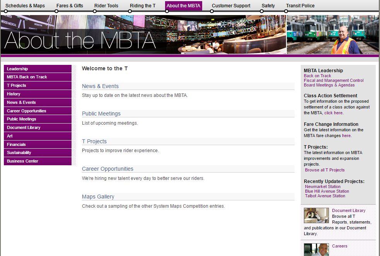The image size is (380, 256).
Task: Click the 'Fare Change Information' heading
Action: pos(331,124)
